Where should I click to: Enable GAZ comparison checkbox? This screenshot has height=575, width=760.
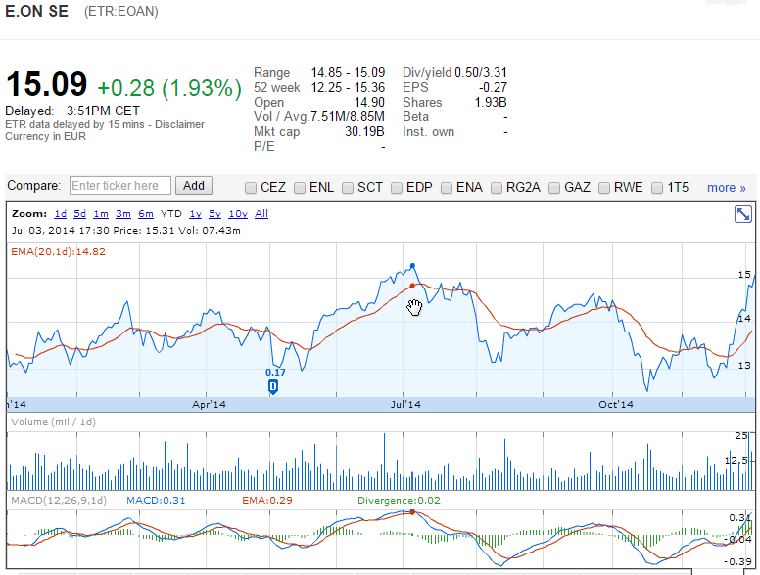554,188
